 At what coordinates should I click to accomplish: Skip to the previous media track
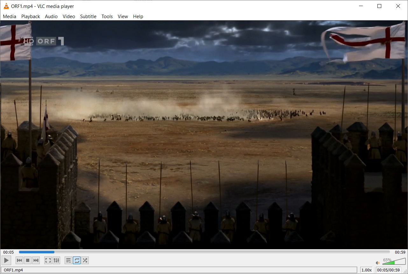point(19,260)
